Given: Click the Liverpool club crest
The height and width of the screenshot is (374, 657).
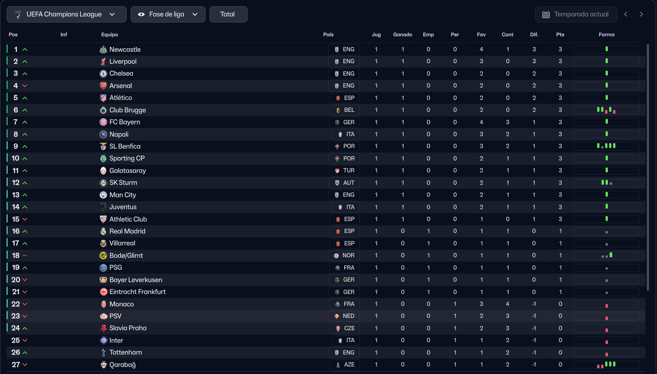Looking at the screenshot, I should tap(103, 61).
